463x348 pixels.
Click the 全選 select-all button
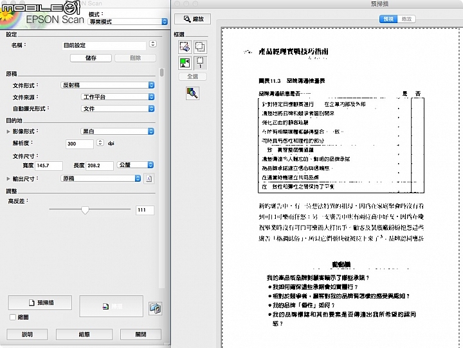coord(192,76)
